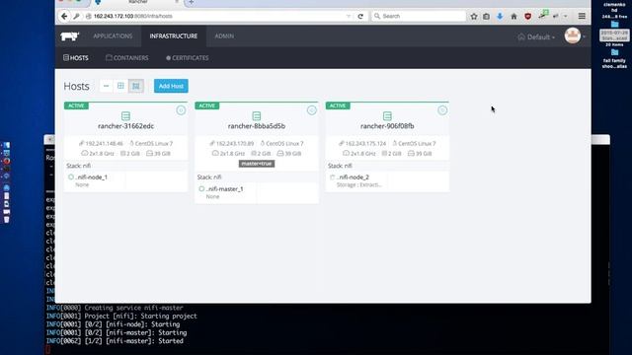Viewport: 632px width, 355px height.
Task: Open actions menu for rancher-906f08fb host
Action: [x=442, y=110]
